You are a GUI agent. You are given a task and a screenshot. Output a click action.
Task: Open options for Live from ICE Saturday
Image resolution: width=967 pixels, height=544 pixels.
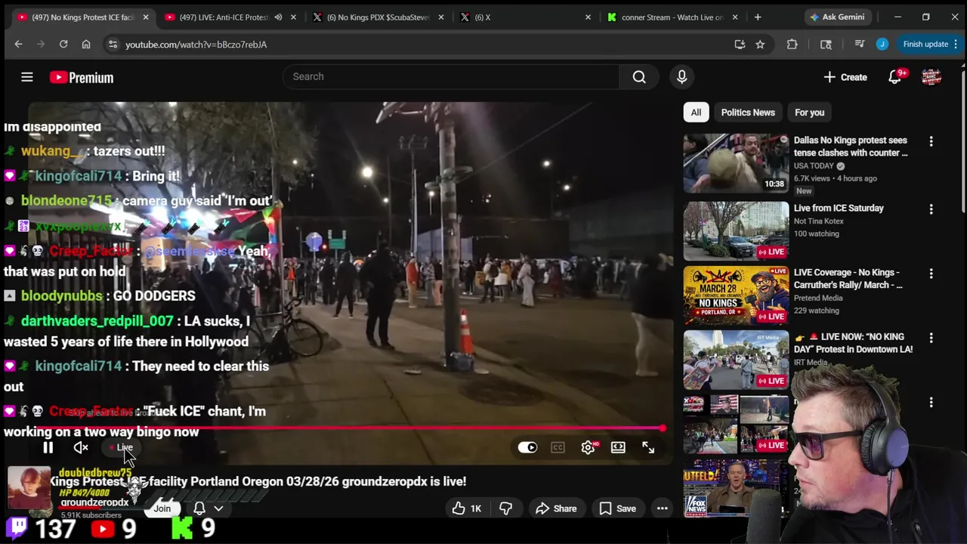tap(931, 209)
